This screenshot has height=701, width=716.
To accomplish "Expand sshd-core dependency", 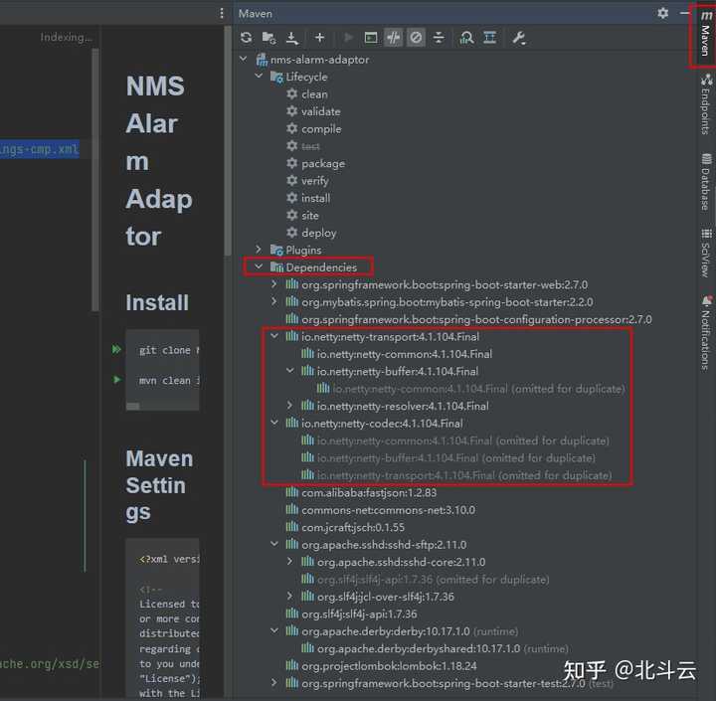I will click(x=290, y=561).
